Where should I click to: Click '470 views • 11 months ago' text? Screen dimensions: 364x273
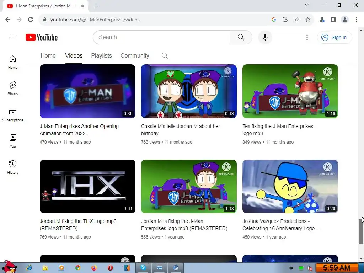pyautogui.click(x=65, y=142)
